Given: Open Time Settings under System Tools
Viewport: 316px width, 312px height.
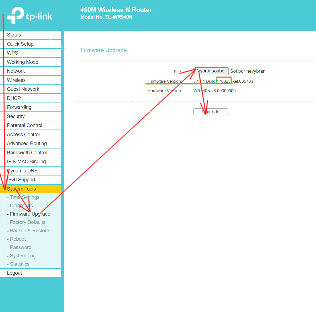Looking at the screenshot, I should pyautogui.click(x=25, y=197).
